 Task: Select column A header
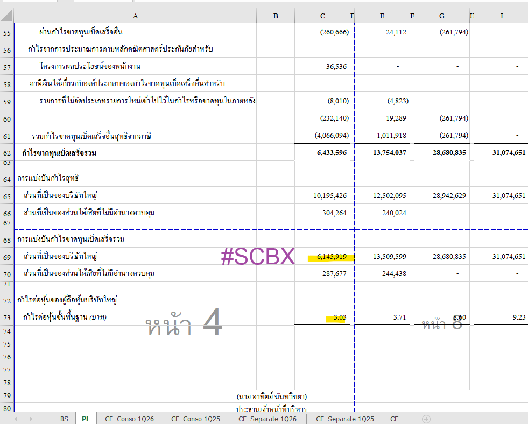click(135, 16)
